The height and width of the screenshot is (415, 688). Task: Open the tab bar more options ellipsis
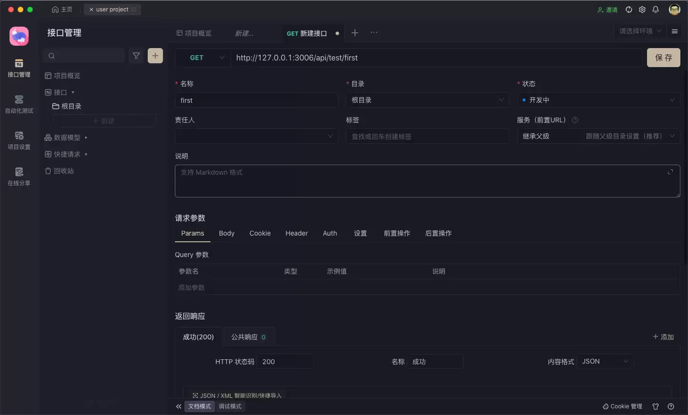[374, 33]
